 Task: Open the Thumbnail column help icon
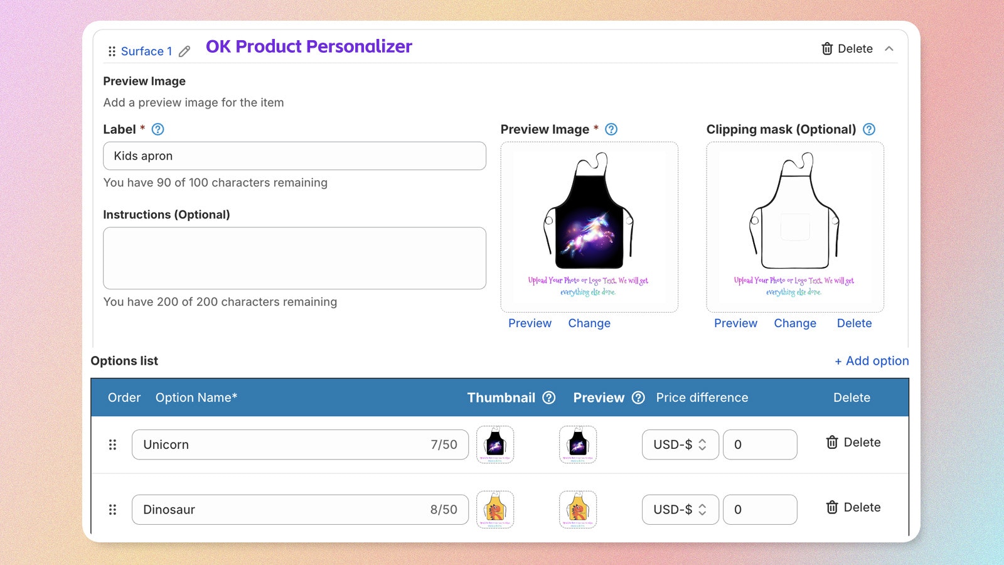click(548, 397)
